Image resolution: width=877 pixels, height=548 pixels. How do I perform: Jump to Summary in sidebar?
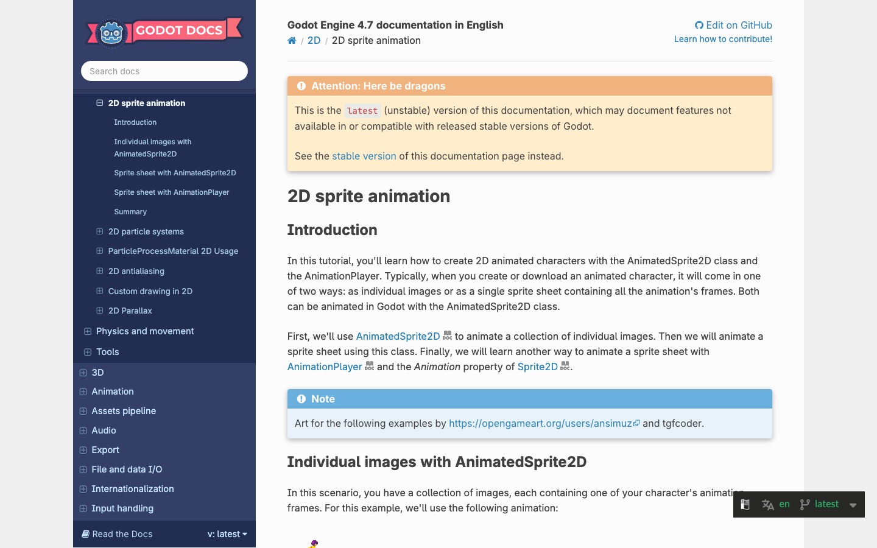tap(130, 212)
